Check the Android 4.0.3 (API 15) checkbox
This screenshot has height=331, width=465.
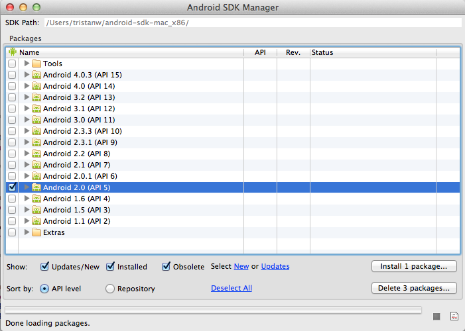(12, 75)
